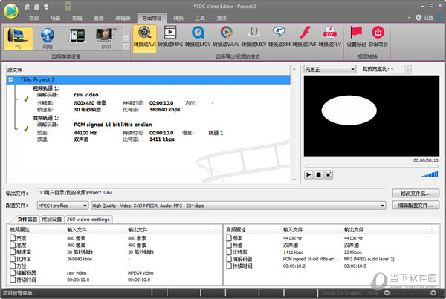Choose the convert to FLV format
The image size is (446, 299).
point(329,37)
